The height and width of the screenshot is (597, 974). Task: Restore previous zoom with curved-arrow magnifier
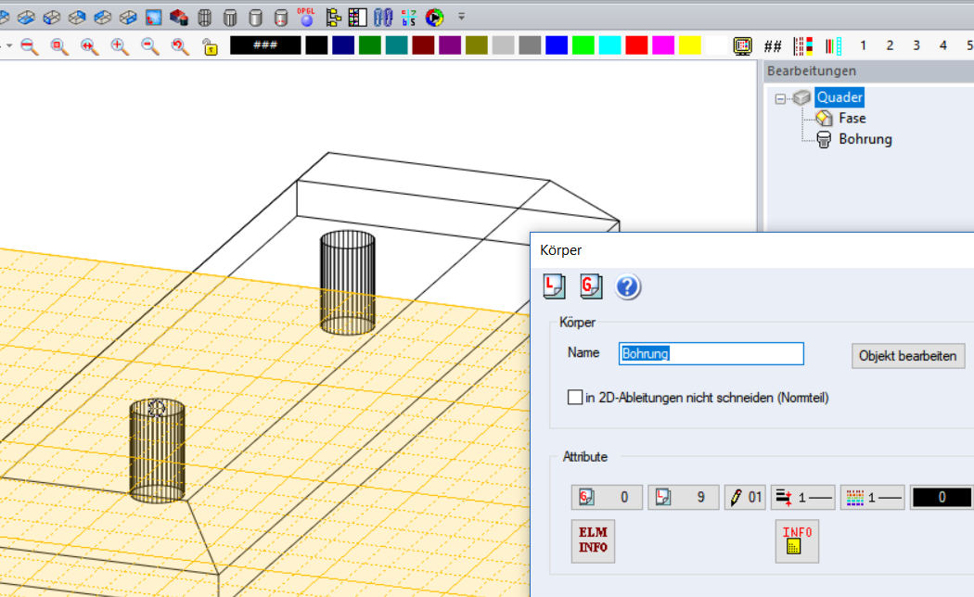pyautogui.click(x=180, y=46)
